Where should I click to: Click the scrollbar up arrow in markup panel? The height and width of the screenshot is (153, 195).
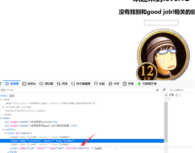click(166, 95)
